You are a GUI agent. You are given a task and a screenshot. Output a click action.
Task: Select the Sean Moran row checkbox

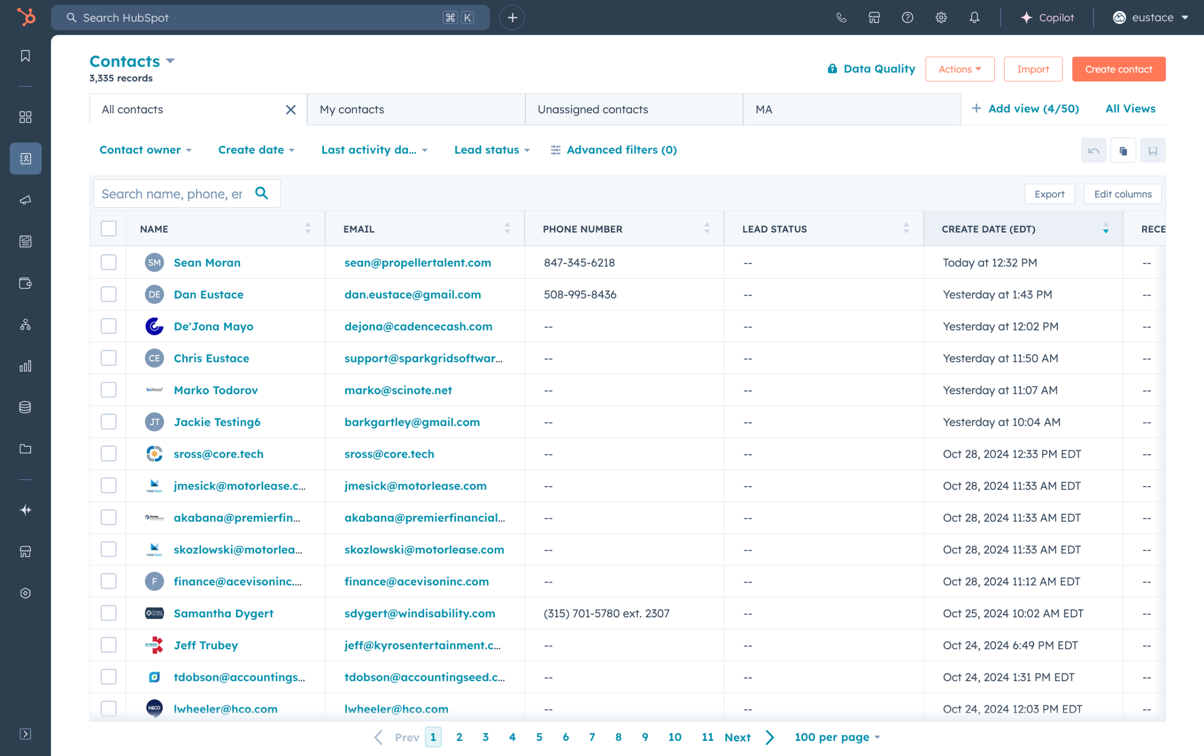(x=109, y=262)
